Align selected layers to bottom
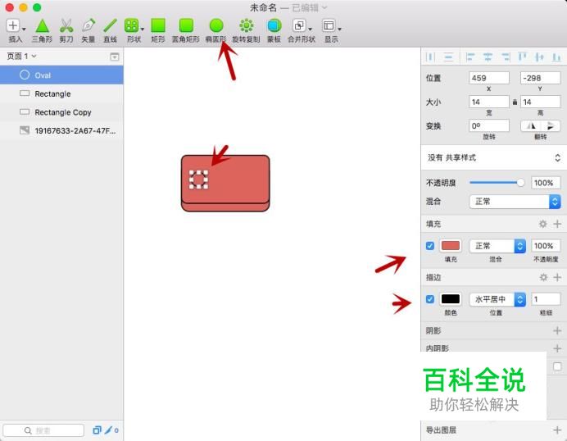This screenshot has height=441, width=567. pos(556,57)
